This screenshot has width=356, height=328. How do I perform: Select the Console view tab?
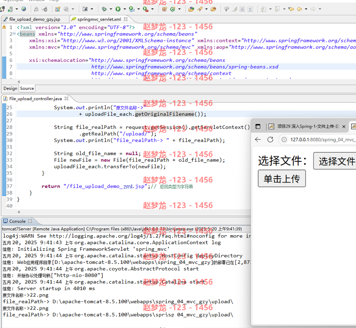click(17, 221)
